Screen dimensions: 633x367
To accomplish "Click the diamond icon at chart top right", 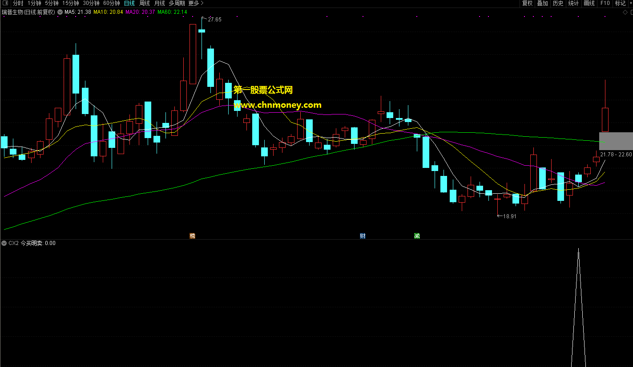I will (x=625, y=12).
